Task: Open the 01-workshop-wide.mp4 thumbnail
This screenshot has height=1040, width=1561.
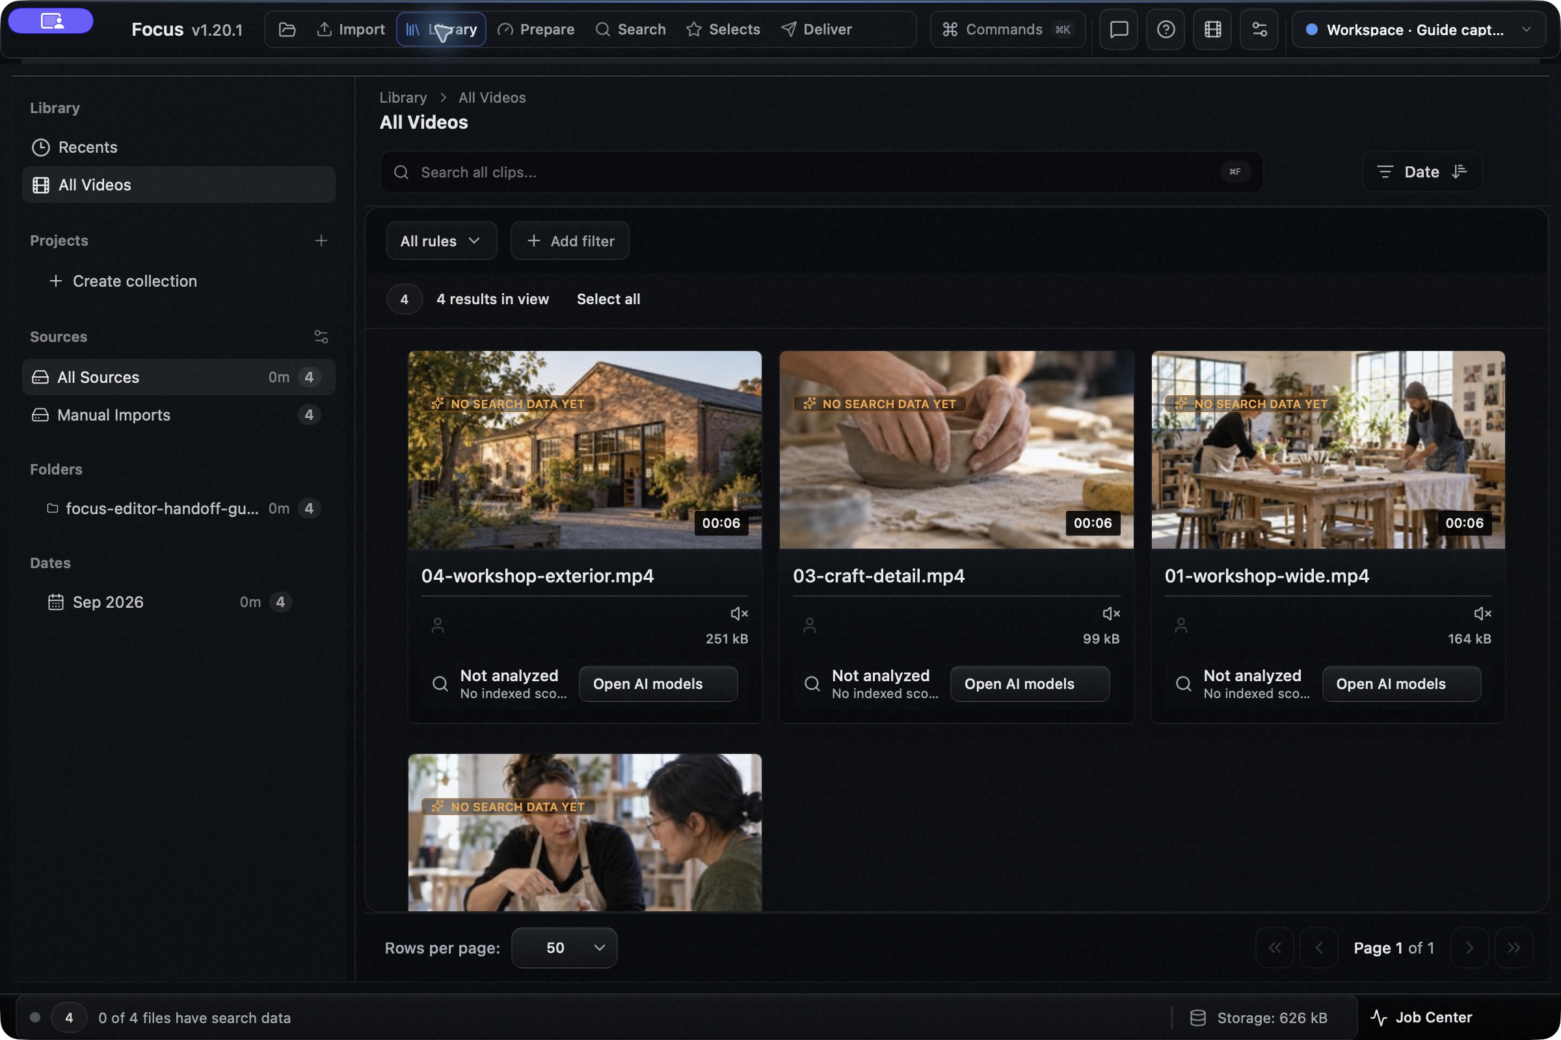Action: point(1328,450)
